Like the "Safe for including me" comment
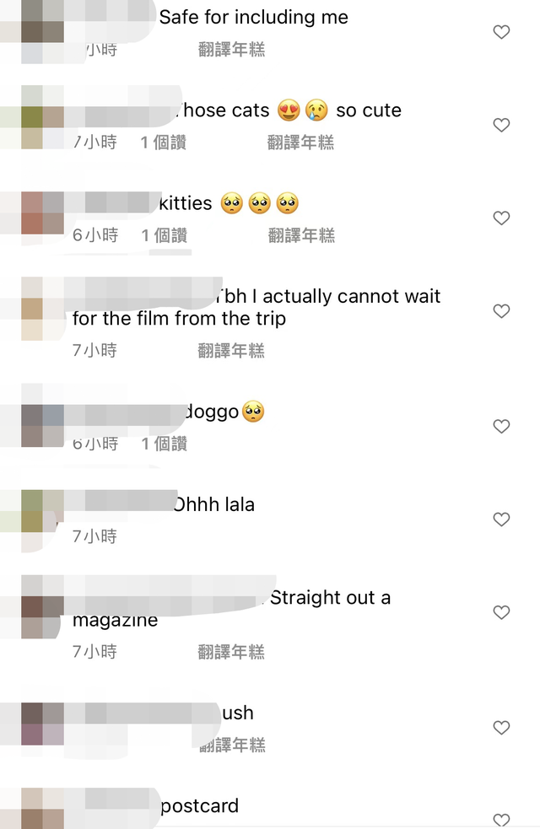The height and width of the screenshot is (829, 540). pyautogui.click(x=501, y=32)
